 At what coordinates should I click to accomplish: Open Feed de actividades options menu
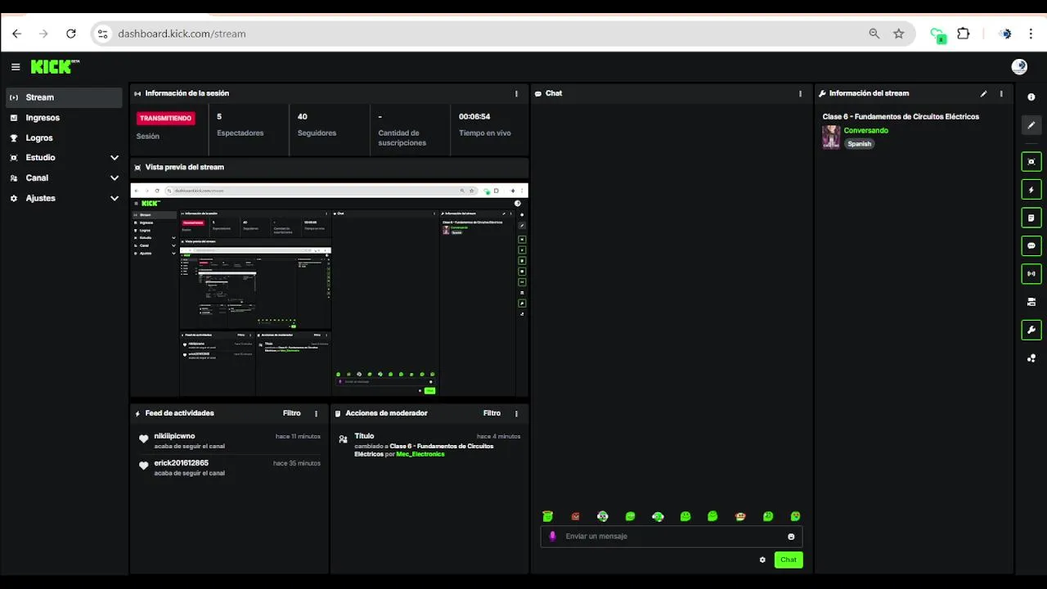(x=316, y=413)
